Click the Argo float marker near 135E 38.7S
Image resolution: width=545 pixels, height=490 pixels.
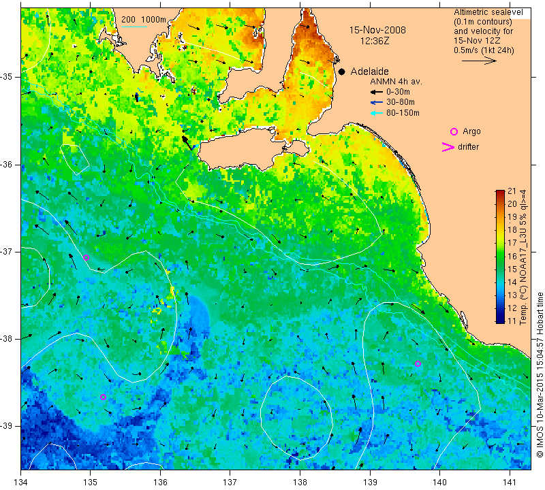pyautogui.click(x=103, y=397)
